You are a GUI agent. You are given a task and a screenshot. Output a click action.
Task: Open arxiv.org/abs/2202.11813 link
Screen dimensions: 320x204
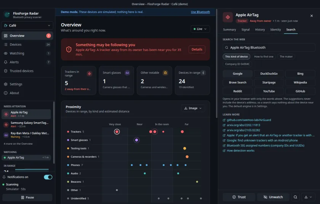[x=243, y=125]
